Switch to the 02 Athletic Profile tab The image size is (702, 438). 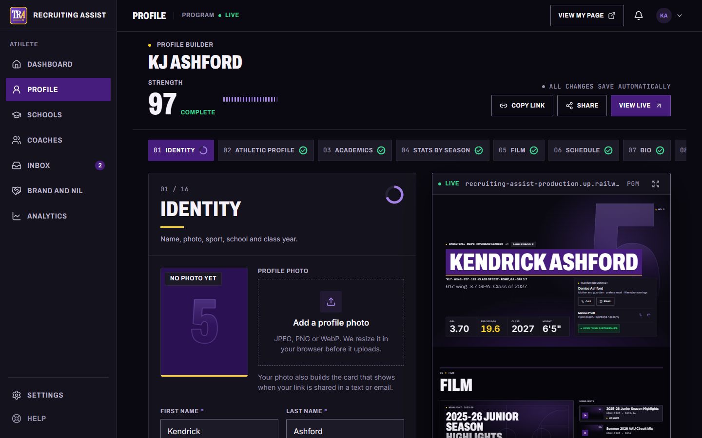266,150
